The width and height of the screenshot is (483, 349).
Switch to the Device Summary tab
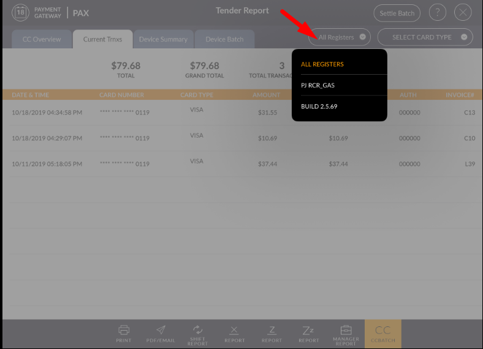tap(163, 39)
